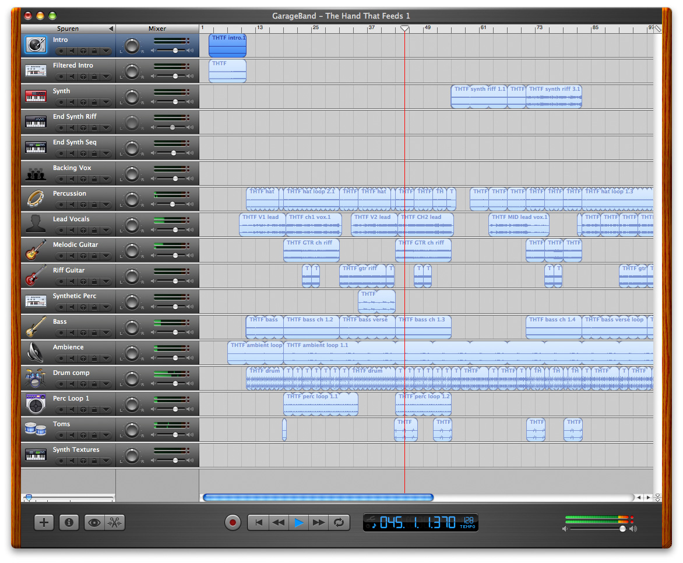Viewport: 683px width, 563px height.
Task: Expand automation arrow on the Synth Textures track
Action: tap(106, 461)
